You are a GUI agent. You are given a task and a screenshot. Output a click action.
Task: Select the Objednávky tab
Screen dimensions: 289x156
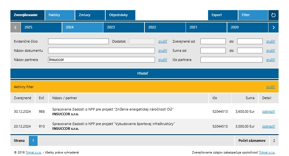coord(120,15)
